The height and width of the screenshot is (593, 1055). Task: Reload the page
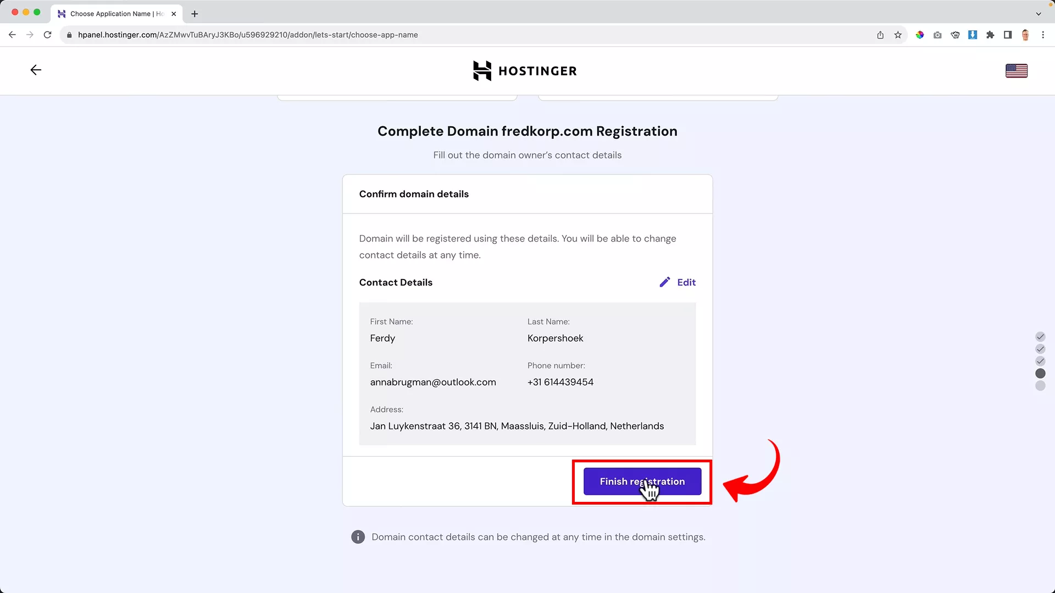[48, 35]
